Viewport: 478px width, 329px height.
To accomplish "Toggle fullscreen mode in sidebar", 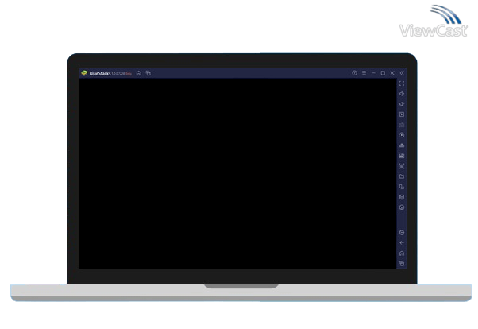I will 402,83.
